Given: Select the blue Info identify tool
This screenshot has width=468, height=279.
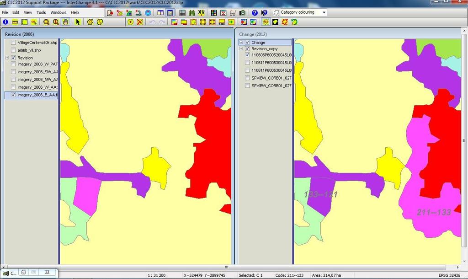Looking at the screenshot, I should click(5, 22).
